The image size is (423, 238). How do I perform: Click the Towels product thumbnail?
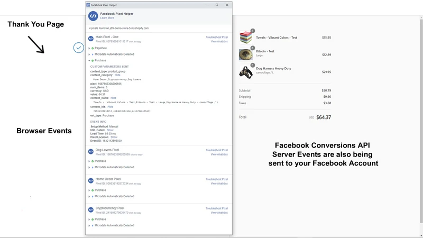(x=246, y=38)
